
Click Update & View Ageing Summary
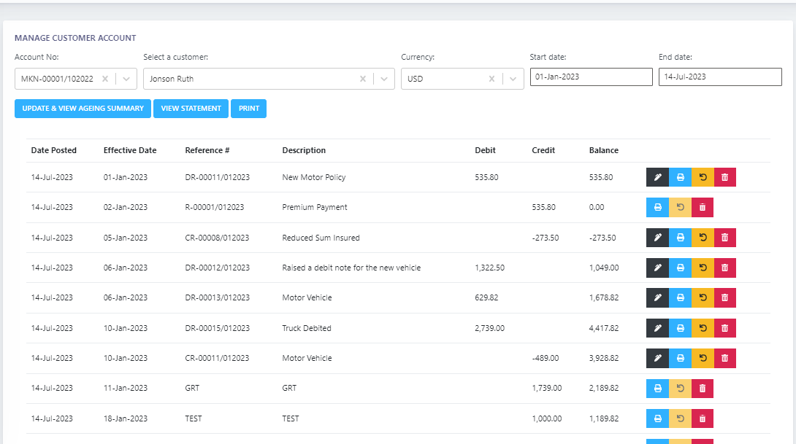tap(83, 109)
